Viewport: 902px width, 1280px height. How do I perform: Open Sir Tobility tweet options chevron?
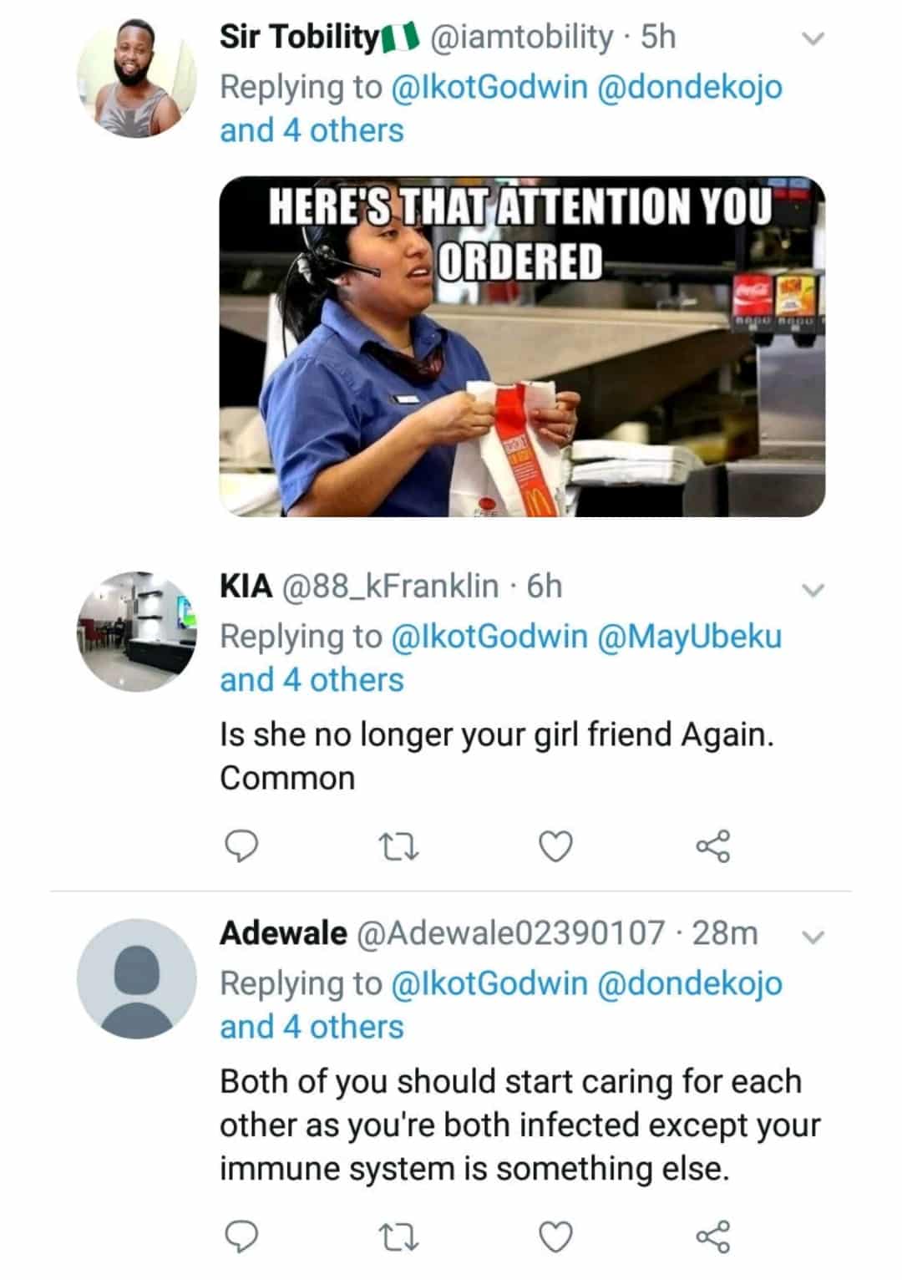point(812,38)
